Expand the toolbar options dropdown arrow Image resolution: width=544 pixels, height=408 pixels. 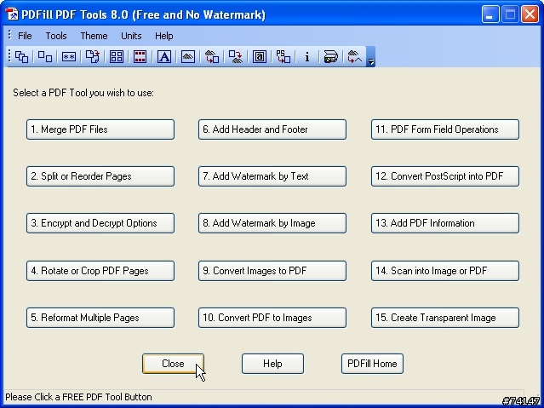tap(371, 61)
